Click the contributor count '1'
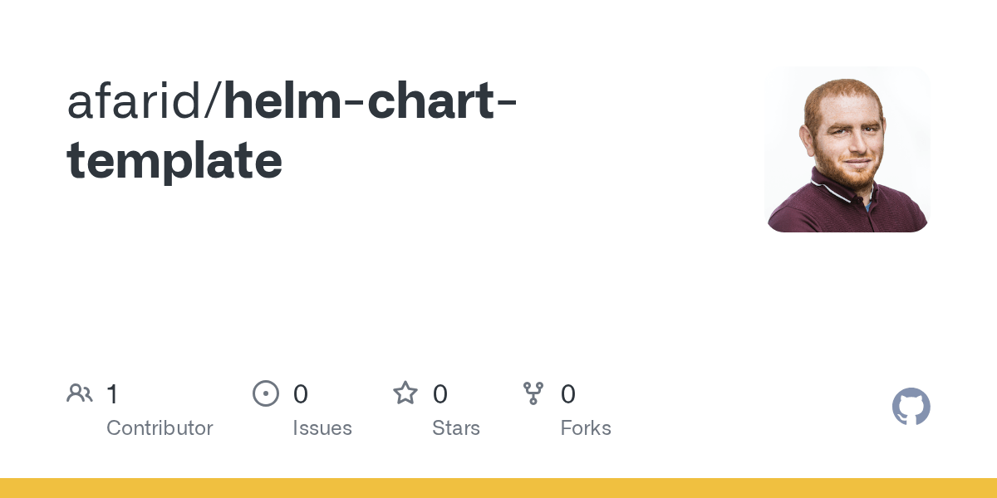The width and height of the screenshot is (997, 498). (x=112, y=394)
